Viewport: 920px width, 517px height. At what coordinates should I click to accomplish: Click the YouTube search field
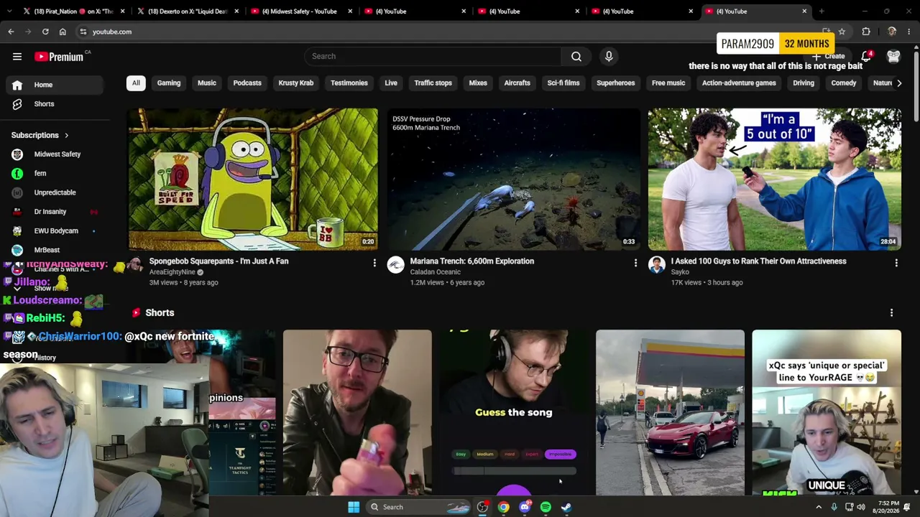433,57
